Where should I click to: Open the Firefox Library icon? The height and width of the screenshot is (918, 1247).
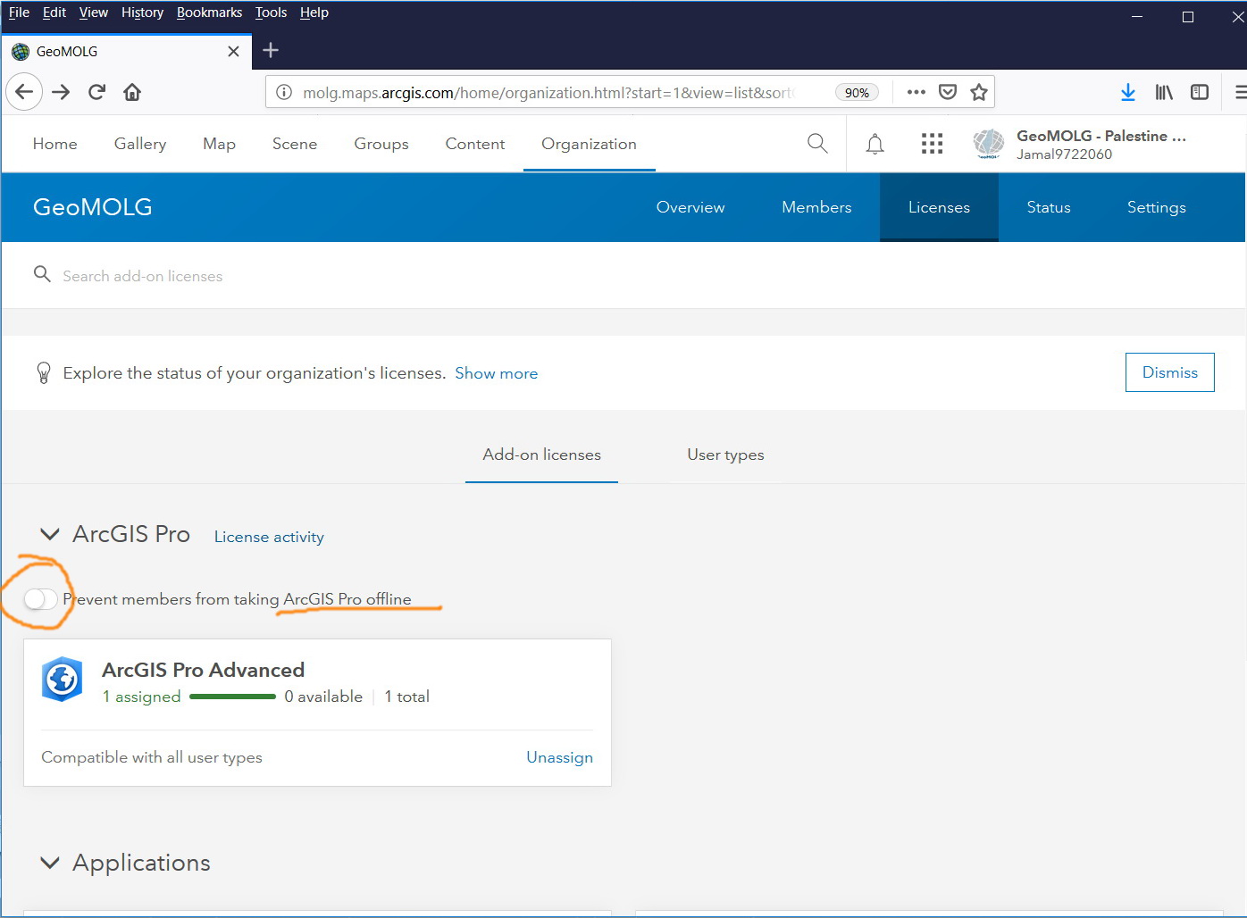pyautogui.click(x=1164, y=92)
